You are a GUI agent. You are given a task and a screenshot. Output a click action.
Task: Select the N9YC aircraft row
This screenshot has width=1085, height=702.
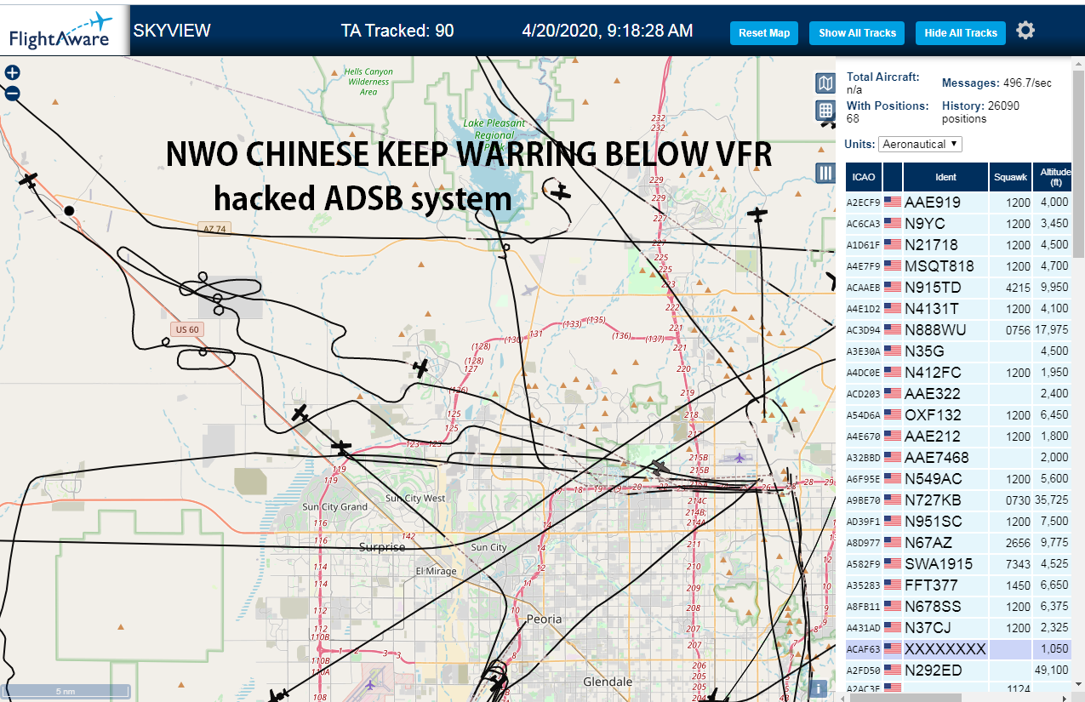[958, 224]
